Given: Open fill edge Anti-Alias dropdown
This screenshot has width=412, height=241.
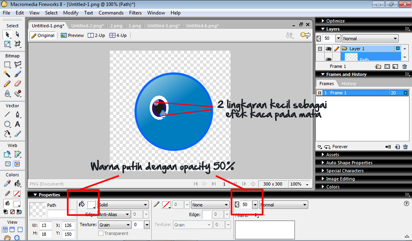Looking at the screenshot, I should coord(114,215).
